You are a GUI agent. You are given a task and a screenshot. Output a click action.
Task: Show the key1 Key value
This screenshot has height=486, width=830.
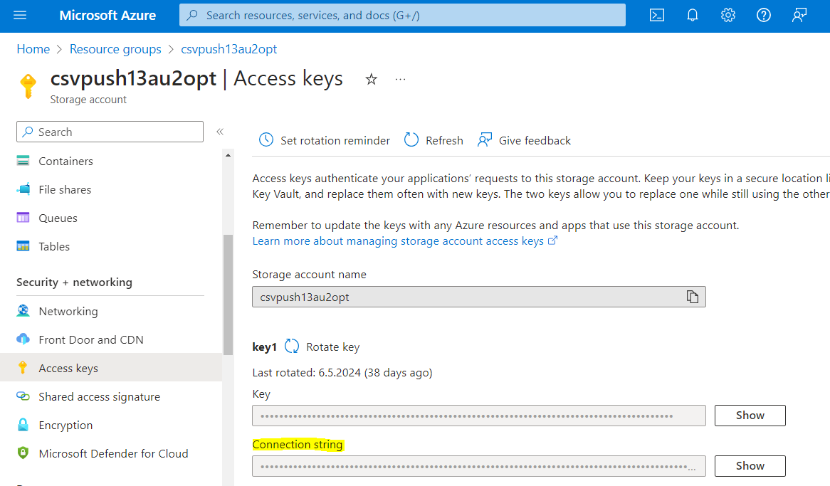(750, 416)
